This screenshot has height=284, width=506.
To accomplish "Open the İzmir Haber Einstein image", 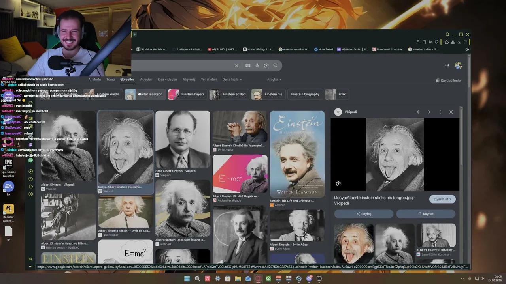I will [126, 212].
